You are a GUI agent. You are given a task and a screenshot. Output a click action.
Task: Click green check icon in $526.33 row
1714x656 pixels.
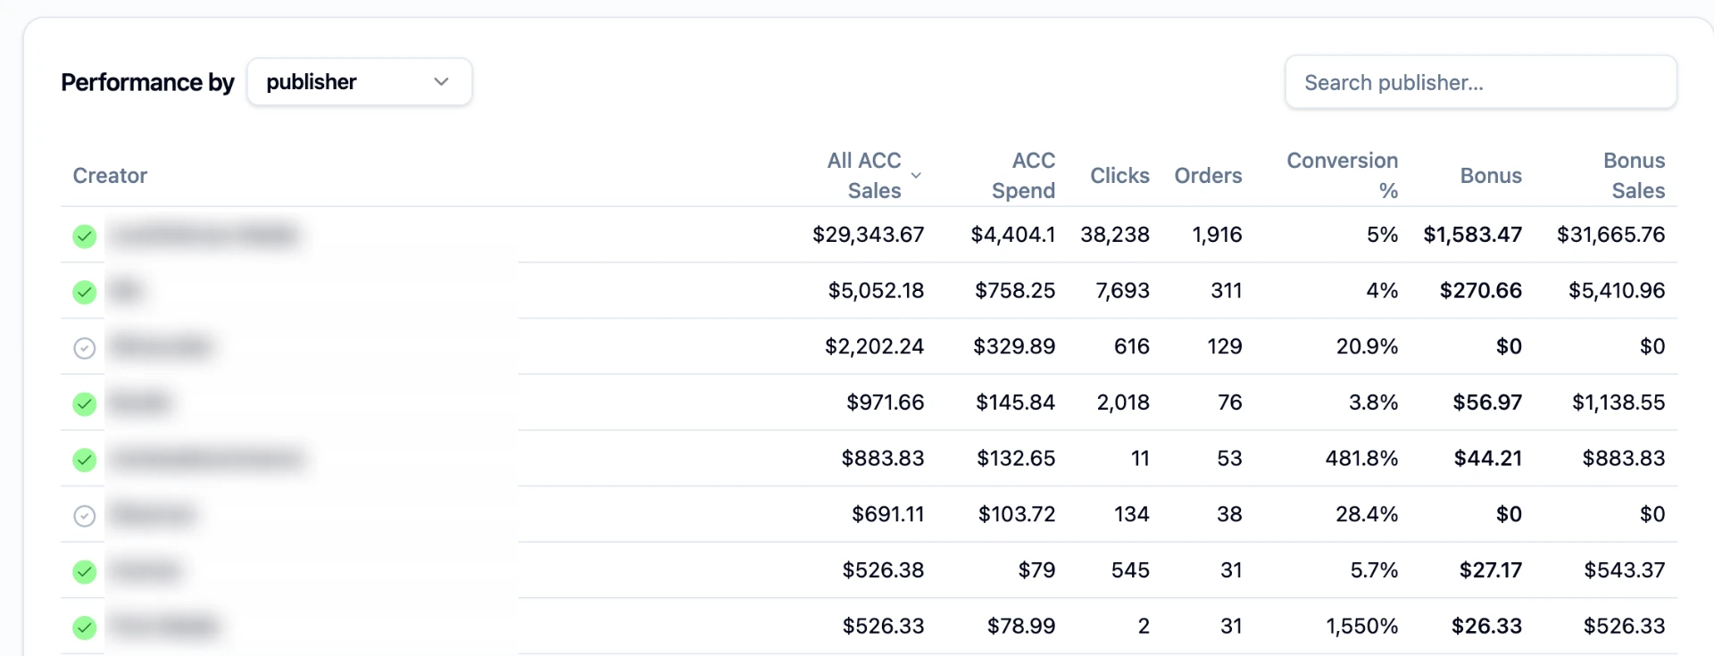click(85, 627)
